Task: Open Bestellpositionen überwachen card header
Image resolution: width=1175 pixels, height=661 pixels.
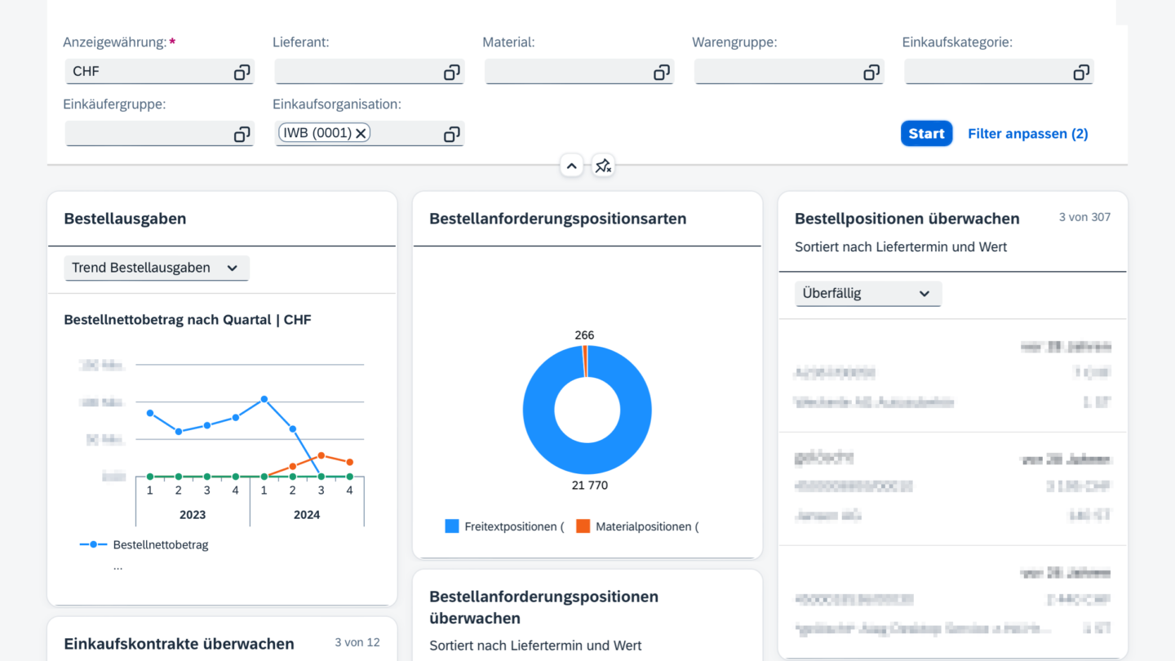Action: [x=907, y=219]
